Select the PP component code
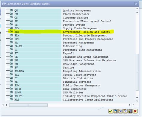This screenshot has width=142, height=117. (x=16, y=21)
